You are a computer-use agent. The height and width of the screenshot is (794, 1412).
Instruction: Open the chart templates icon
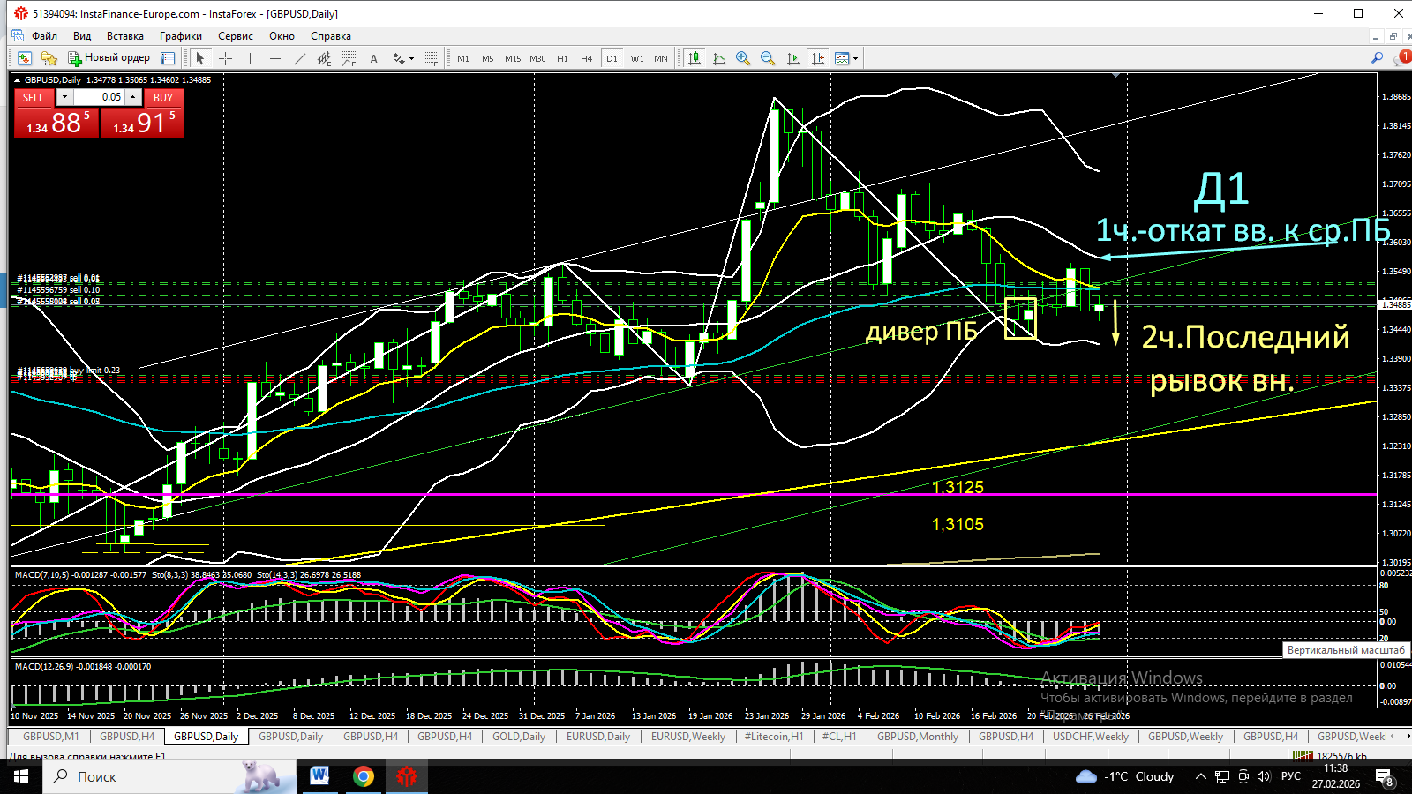point(842,58)
